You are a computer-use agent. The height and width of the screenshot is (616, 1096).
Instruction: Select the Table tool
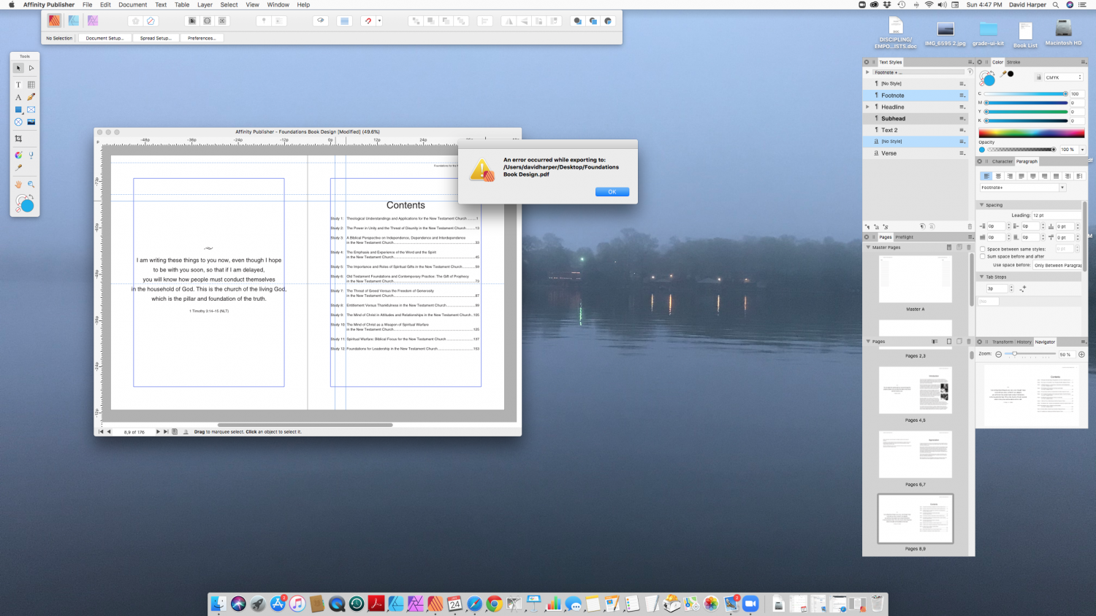[x=31, y=84]
